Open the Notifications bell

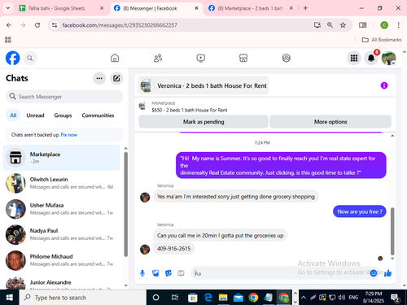pyautogui.click(x=371, y=58)
